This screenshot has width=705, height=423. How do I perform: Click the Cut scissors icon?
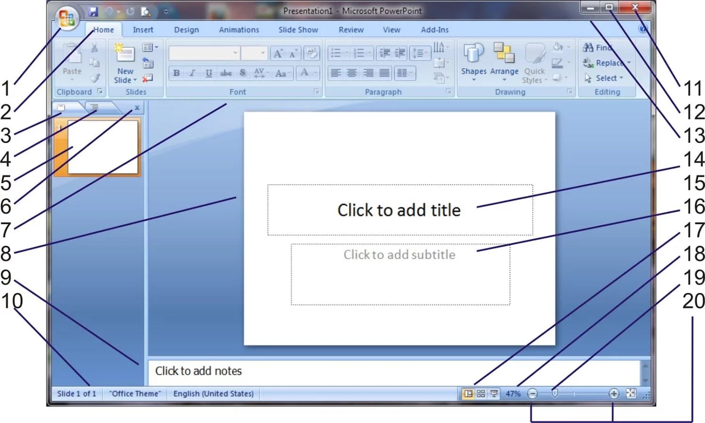tap(94, 47)
